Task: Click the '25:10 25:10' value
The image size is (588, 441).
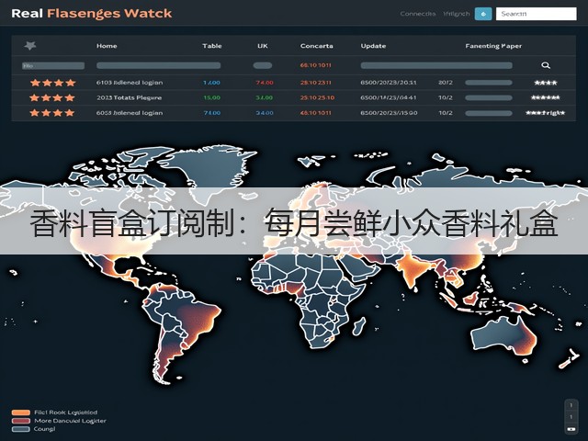Action: click(317, 98)
